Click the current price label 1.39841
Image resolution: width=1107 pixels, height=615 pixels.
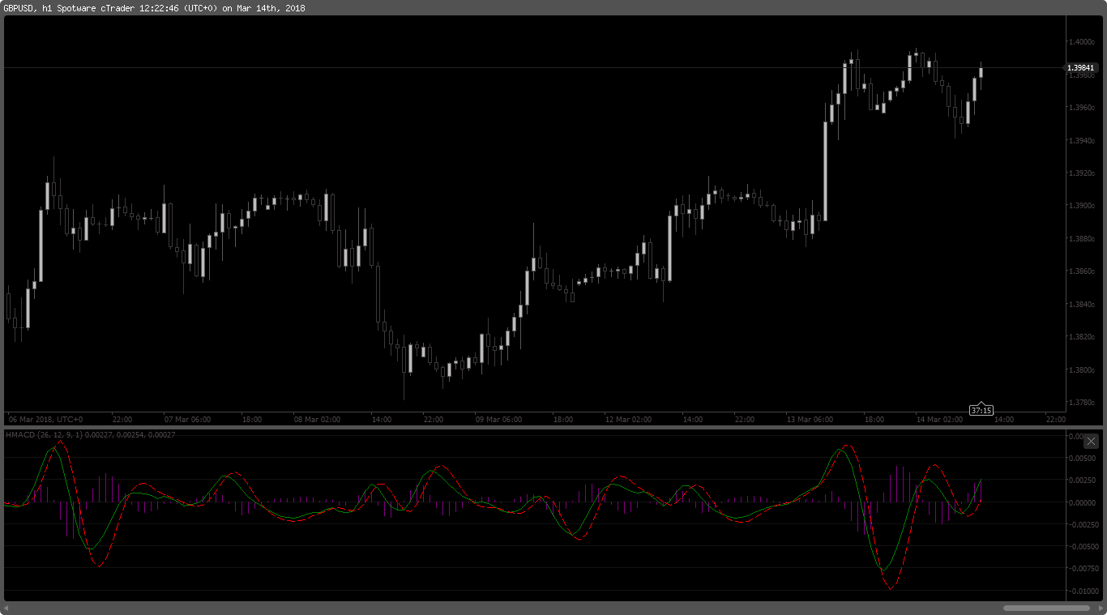[x=1080, y=68]
